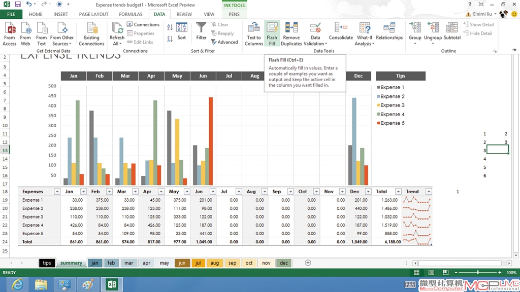Go to the jun sheet tab
Screen dimensions: 520x292
(x=182, y=263)
